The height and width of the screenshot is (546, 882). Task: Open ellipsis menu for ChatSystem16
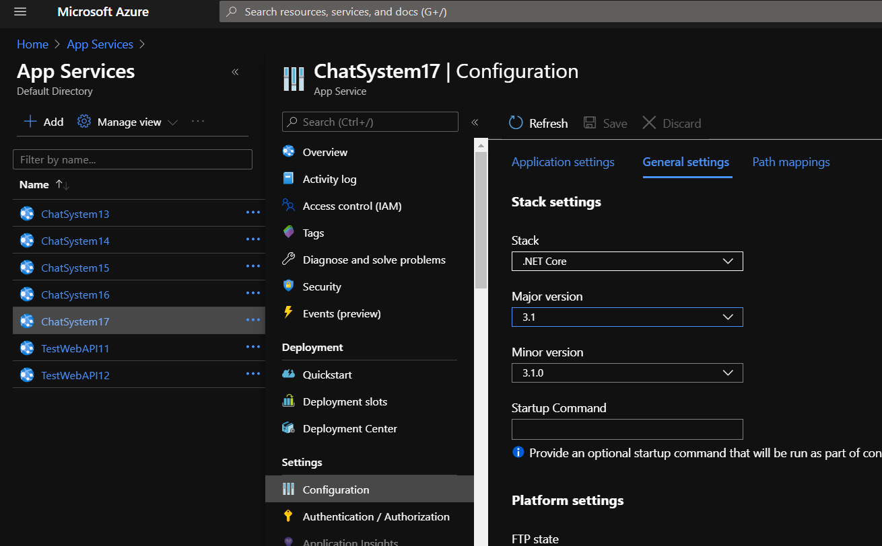(x=253, y=293)
